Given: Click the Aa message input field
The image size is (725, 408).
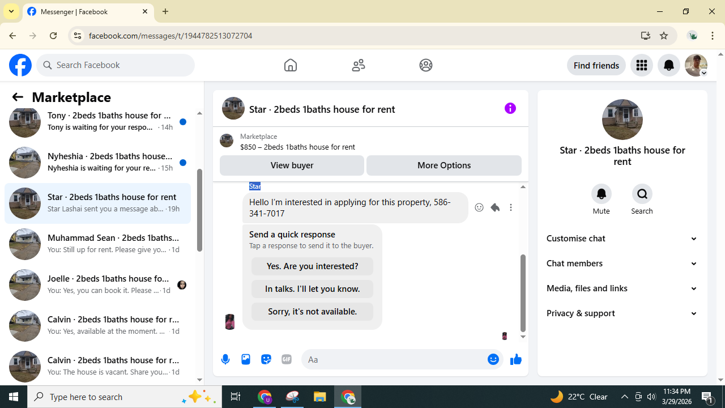Looking at the screenshot, I should tap(394, 359).
